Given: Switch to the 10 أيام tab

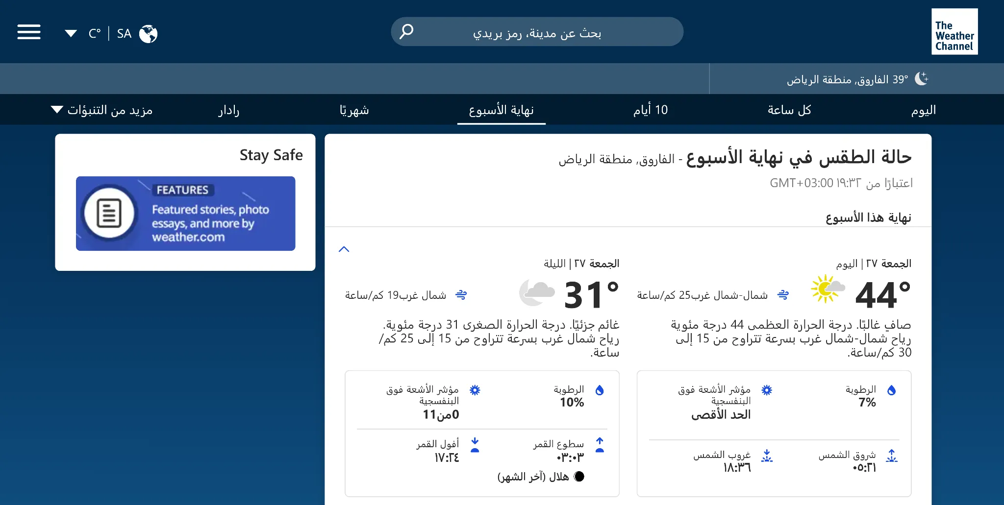Looking at the screenshot, I should click(x=650, y=110).
